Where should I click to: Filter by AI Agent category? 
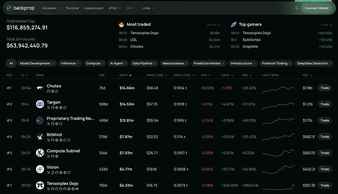(118, 63)
